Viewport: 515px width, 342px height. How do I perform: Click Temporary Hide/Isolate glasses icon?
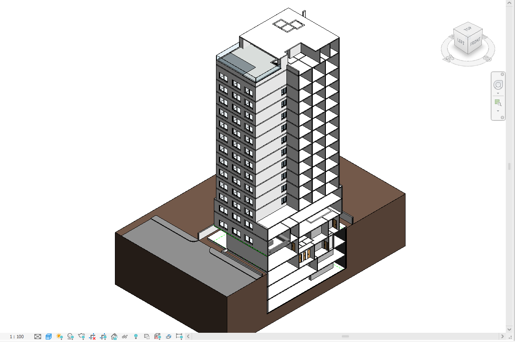[125, 337]
